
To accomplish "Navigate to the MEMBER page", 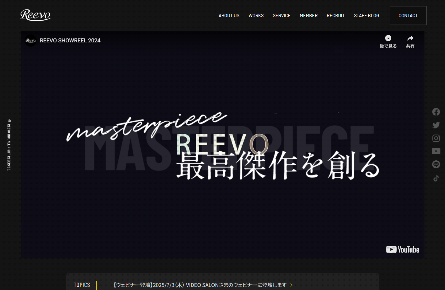I will tap(309, 16).
